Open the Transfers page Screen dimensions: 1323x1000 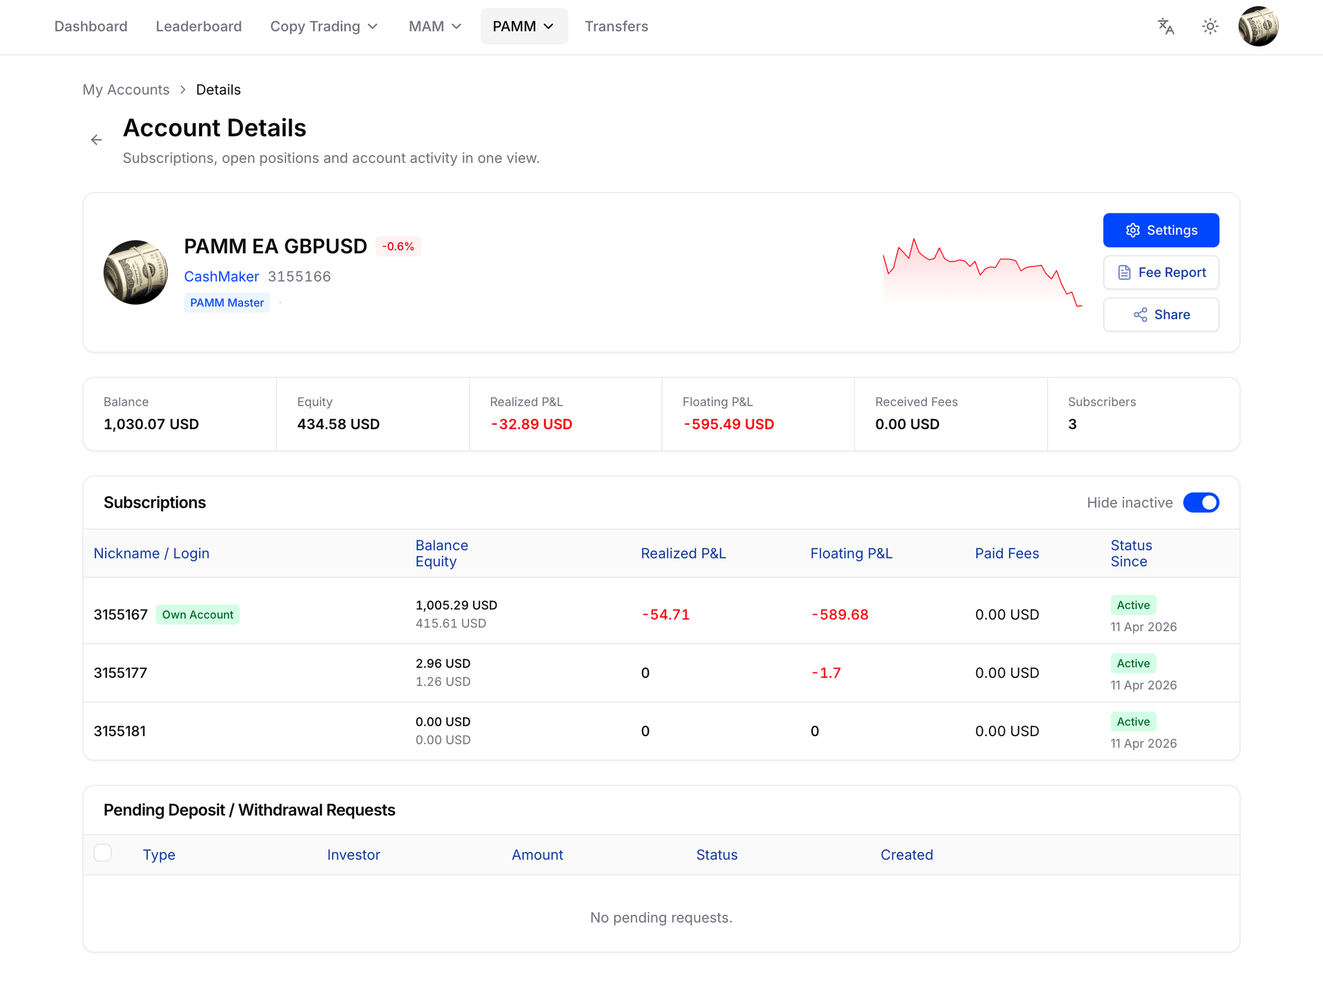click(x=616, y=26)
